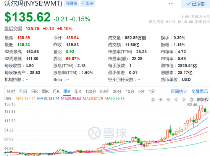Open the three-dot more options menu

point(171,3)
